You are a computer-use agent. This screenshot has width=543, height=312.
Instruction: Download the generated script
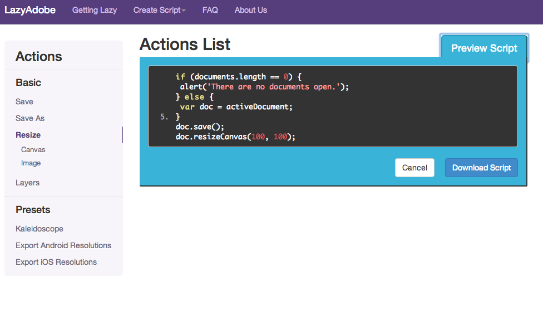click(x=481, y=168)
